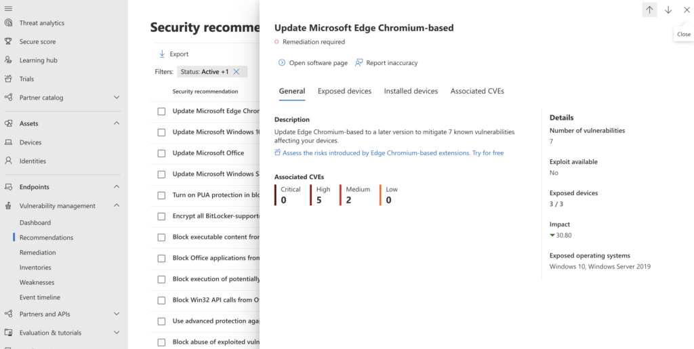Open the Associated CVEs tab
Viewport: 694px width, 349px height.
pos(477,91)
